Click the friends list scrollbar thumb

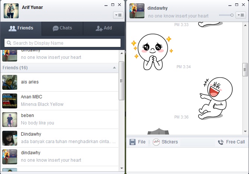click(121, 81)
